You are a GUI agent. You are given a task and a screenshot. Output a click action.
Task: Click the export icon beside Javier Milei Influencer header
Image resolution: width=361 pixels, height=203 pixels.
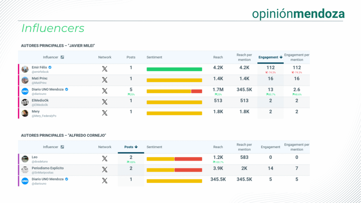click(x=62, y=57)
